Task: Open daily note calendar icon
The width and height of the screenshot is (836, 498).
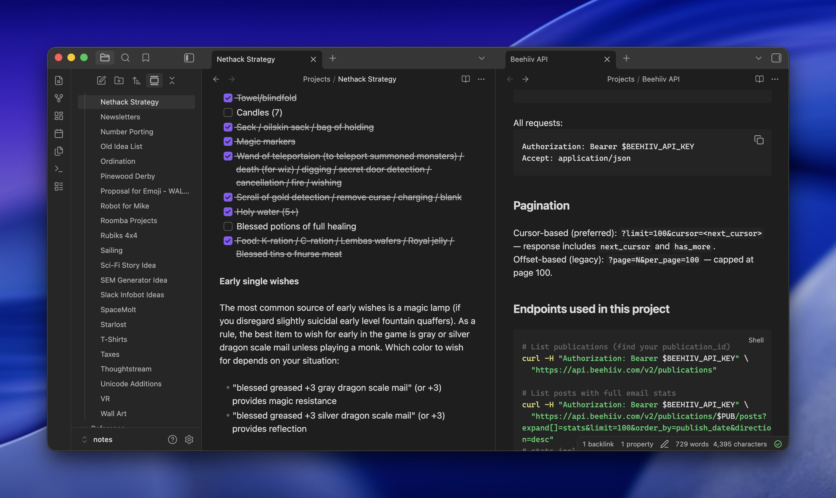Action: tap(59, 133)
